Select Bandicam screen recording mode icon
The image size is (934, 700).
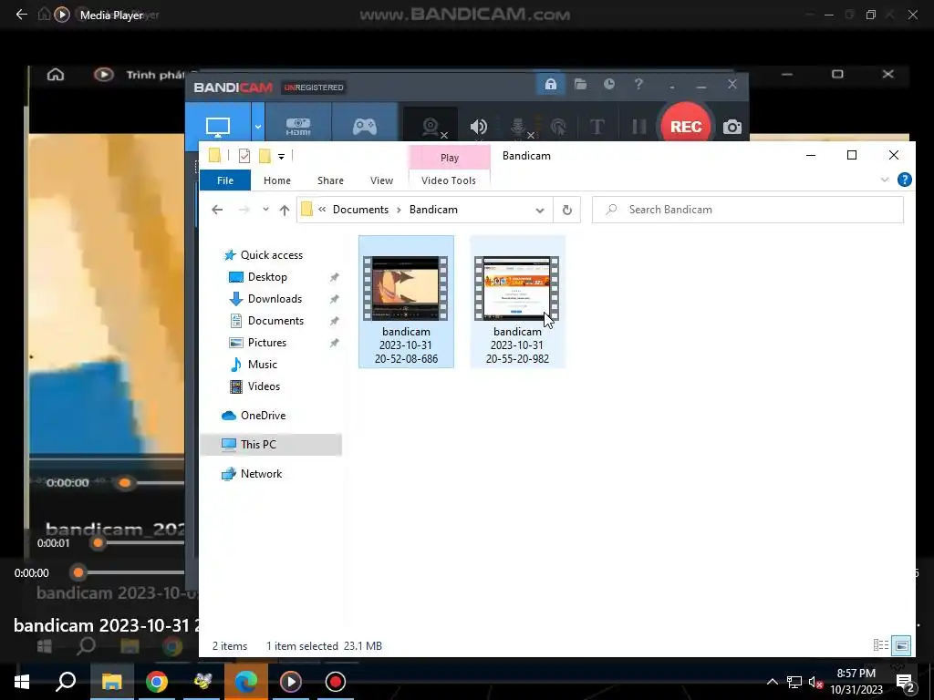click(217, 126)
